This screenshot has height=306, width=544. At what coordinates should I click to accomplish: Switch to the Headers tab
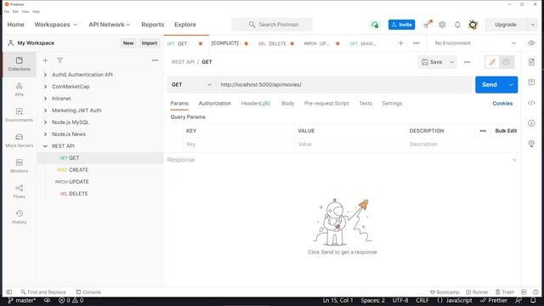click(255, 104)
